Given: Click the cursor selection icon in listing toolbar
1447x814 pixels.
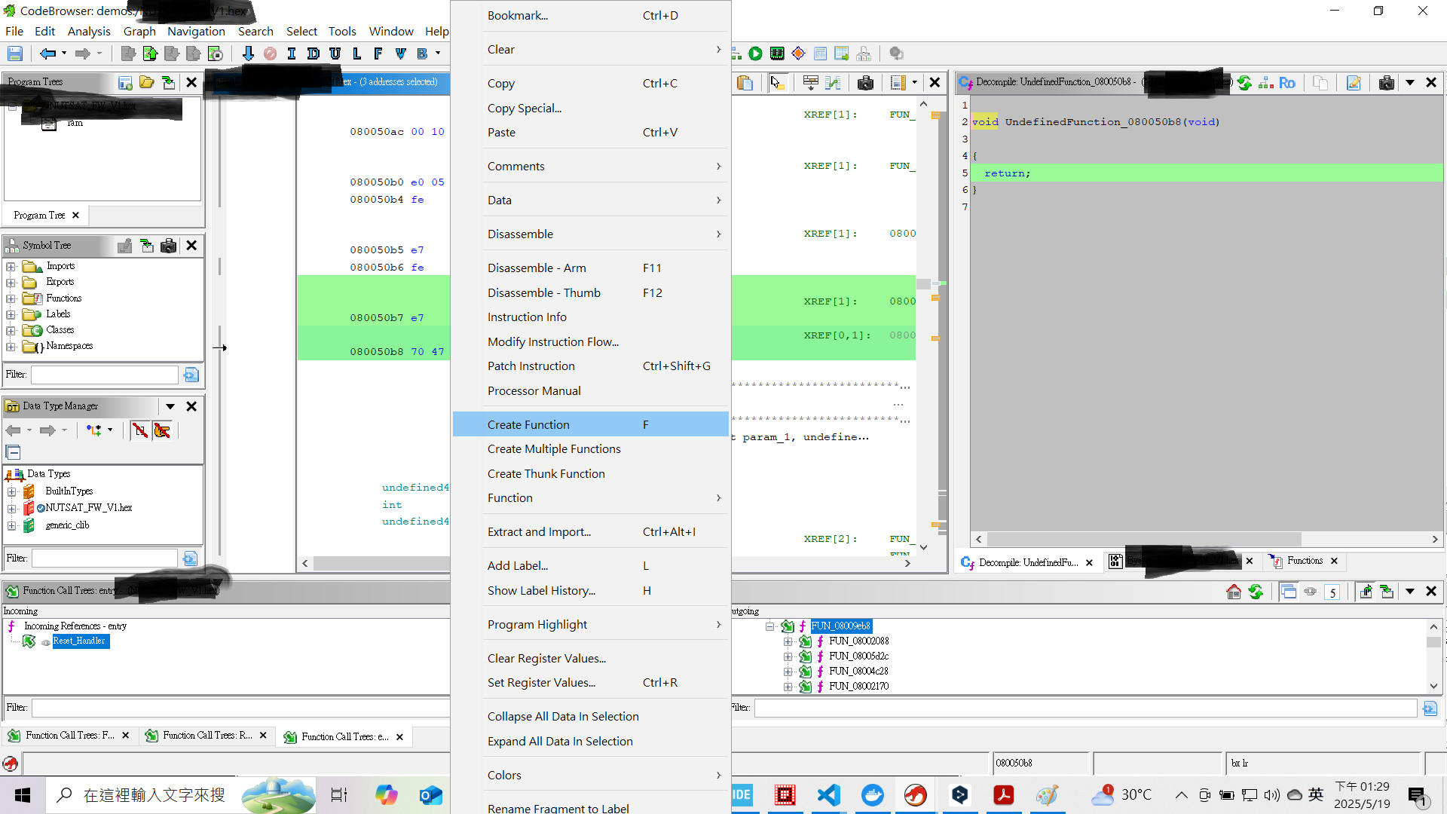Looking at the screenshot, I should tap(777, 83).
